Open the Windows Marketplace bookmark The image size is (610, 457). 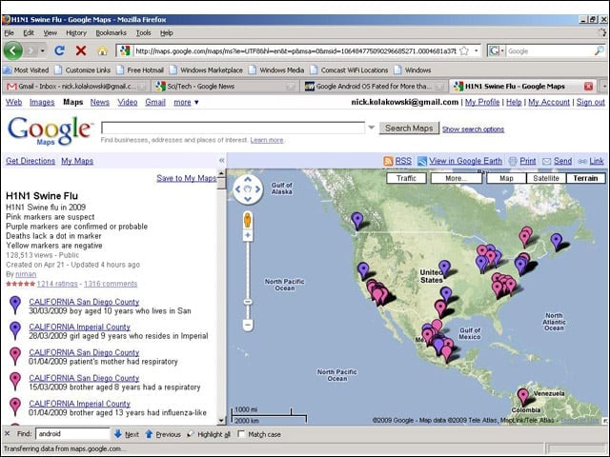click(206, 70)
